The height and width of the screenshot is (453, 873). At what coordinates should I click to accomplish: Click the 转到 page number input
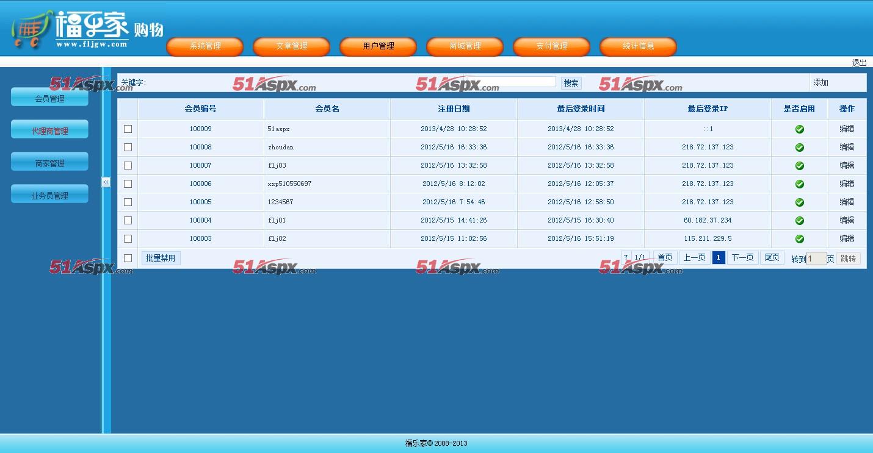(x=817, y=259)
